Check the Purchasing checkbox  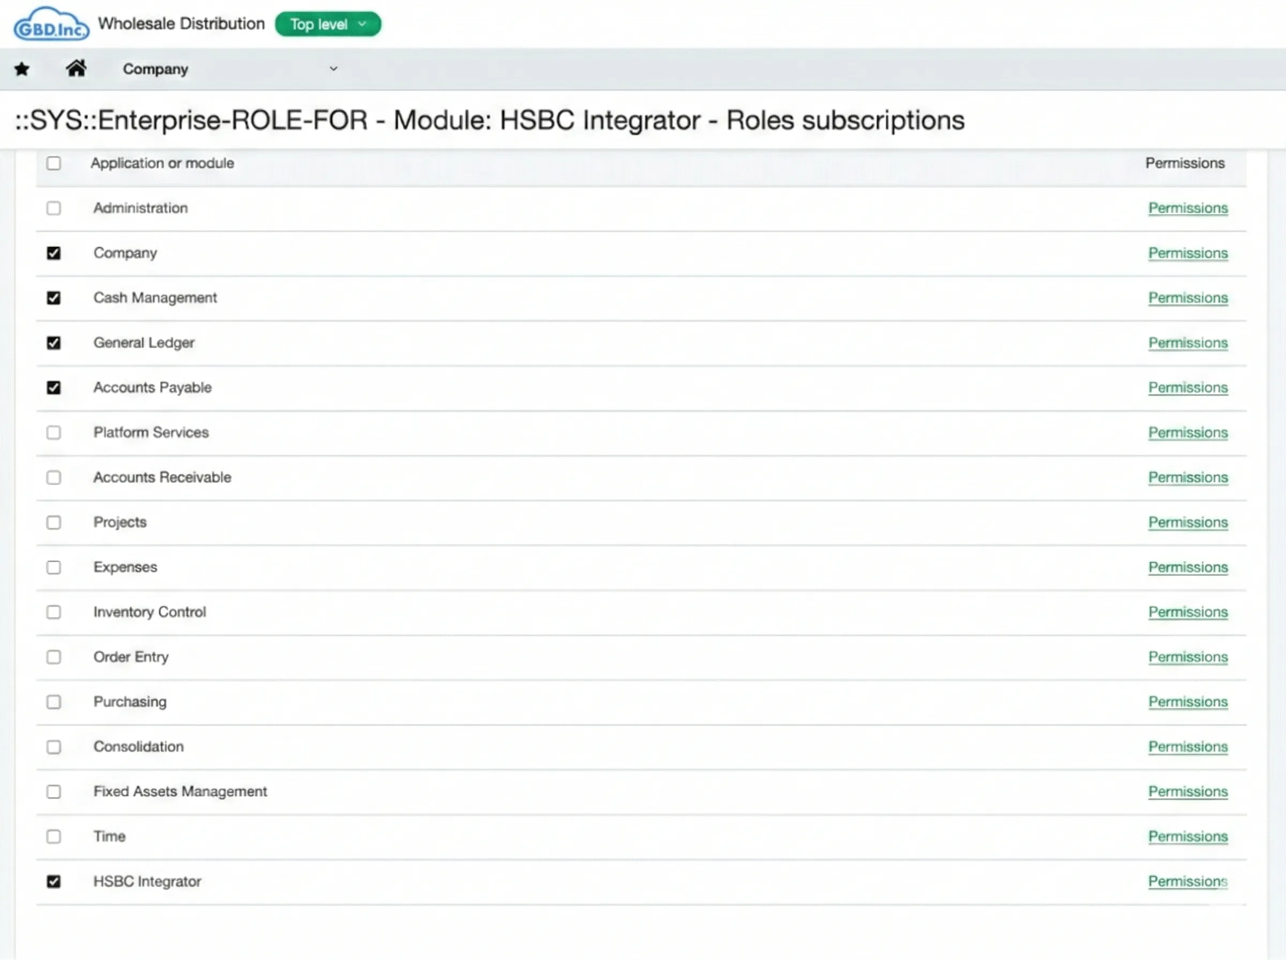pos(54,702)
